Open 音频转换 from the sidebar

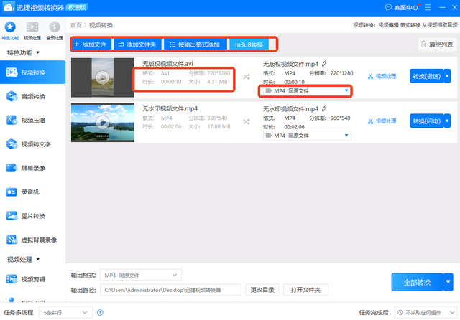(x=32, y=96)
